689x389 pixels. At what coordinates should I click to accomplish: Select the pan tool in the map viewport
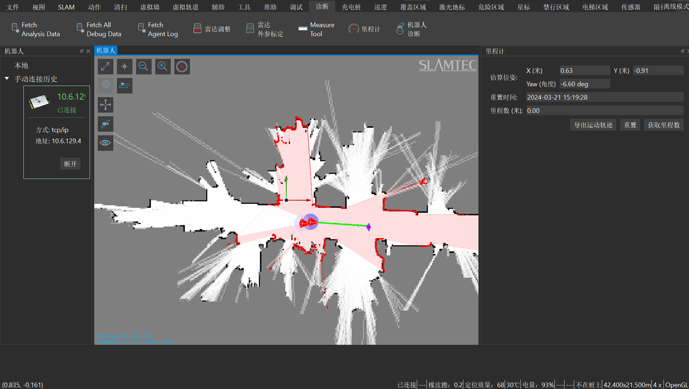105,105
